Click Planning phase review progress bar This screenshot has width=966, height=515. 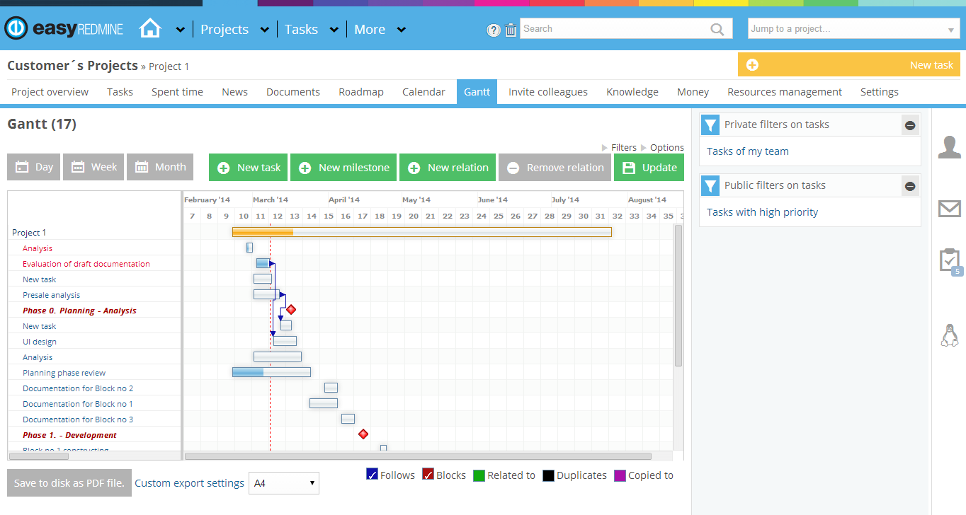(271, 372)
